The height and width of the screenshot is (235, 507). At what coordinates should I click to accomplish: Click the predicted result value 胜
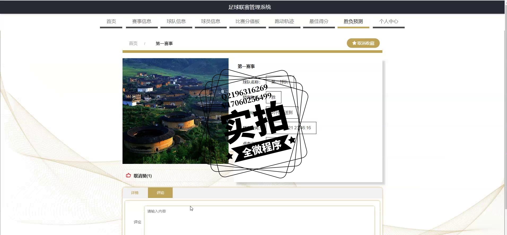(273, 97)
